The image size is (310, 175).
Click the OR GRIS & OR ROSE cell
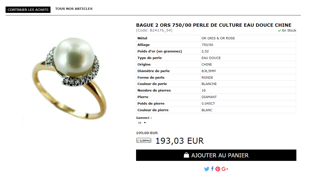point(248,38)
